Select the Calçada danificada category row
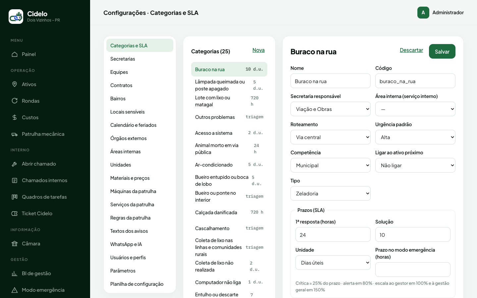477x298 pixels. [x=229, y=212]
